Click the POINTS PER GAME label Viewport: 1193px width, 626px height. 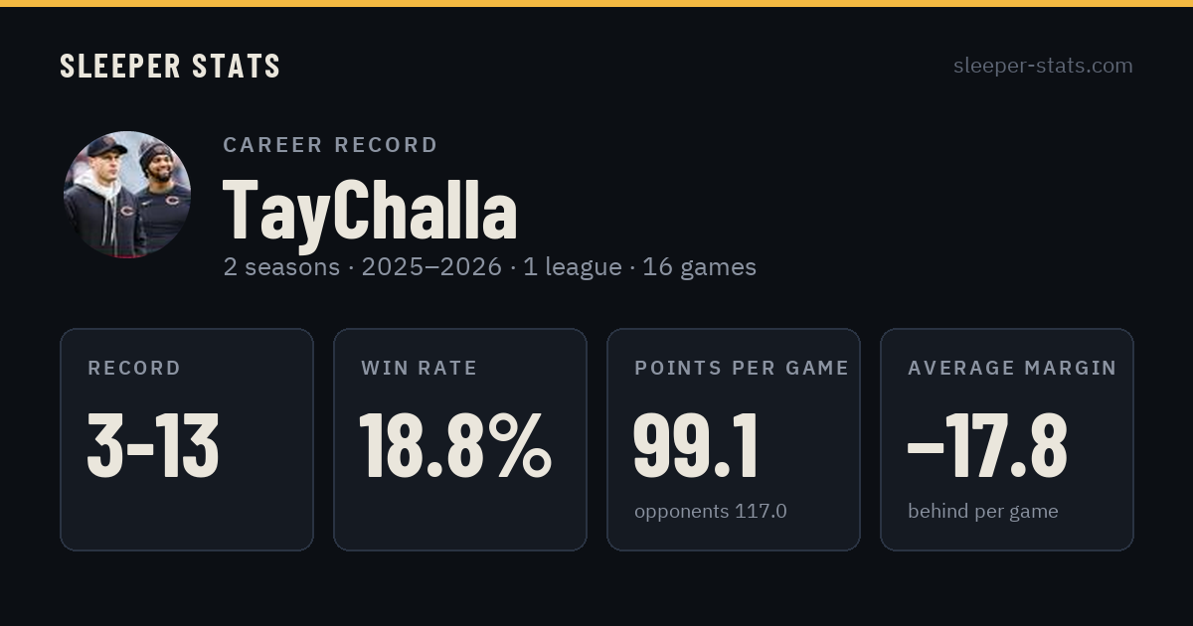coord(742,369)
